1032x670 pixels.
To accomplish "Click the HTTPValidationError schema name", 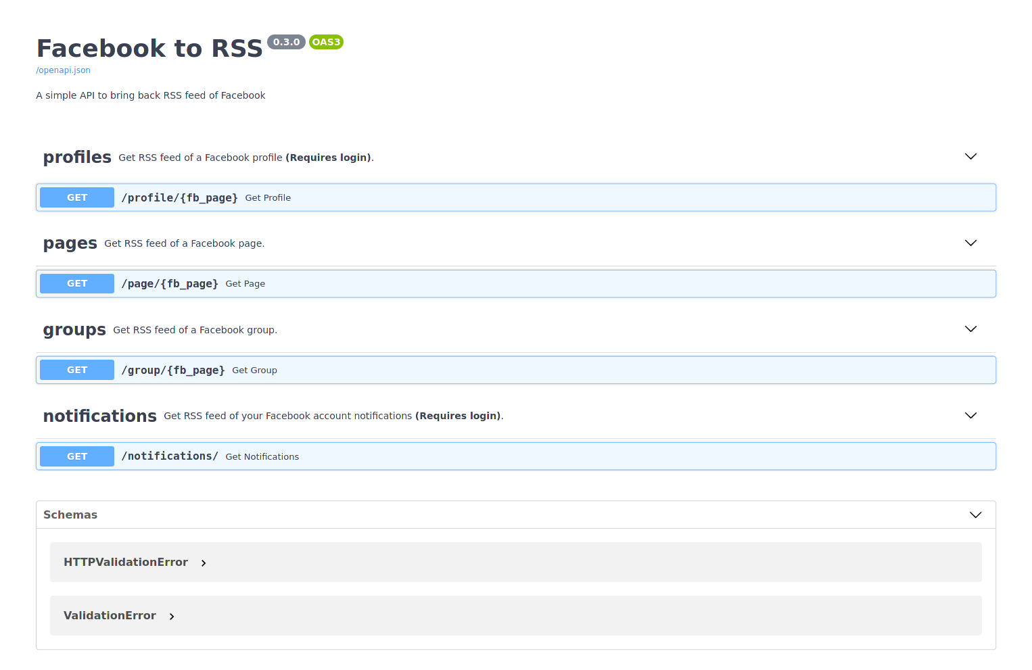I will click(x=126, y=562).
